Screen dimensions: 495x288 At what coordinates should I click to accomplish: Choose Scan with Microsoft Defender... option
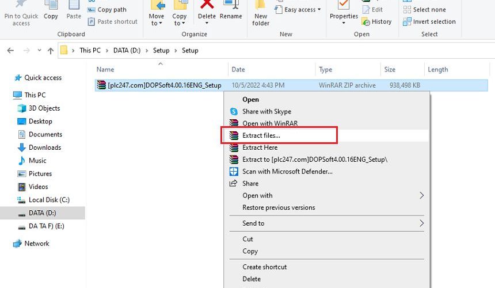click(x=326, y=172)
